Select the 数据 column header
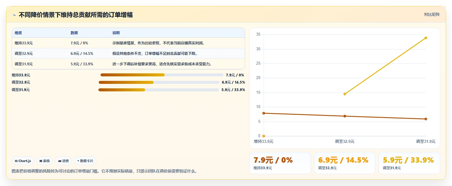The height and width of the screenshot is (186, 452). 74,33
